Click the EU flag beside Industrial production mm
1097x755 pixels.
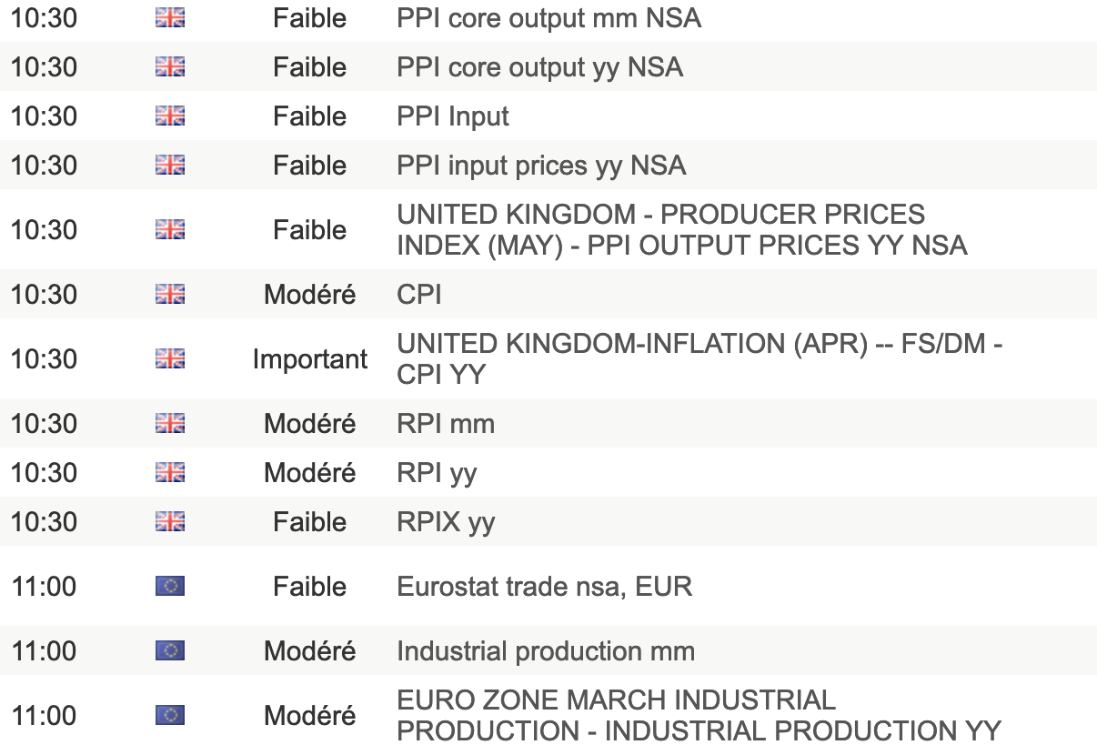click(170, 651)
